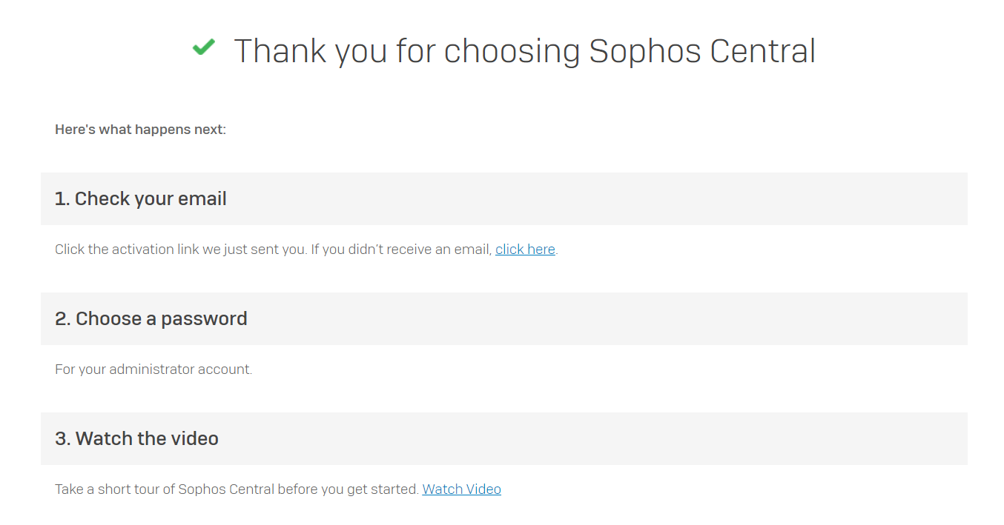Screen dimensions: 1004x525
Task: Click the 'Here's what happens next:' text
Action: [x=140, y=130]
